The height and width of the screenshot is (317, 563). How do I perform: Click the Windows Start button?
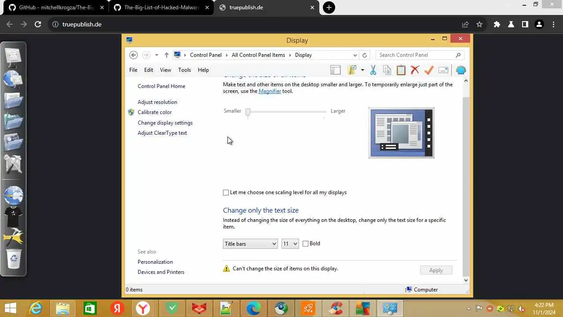pyautogui.click(x=11, y=308)
